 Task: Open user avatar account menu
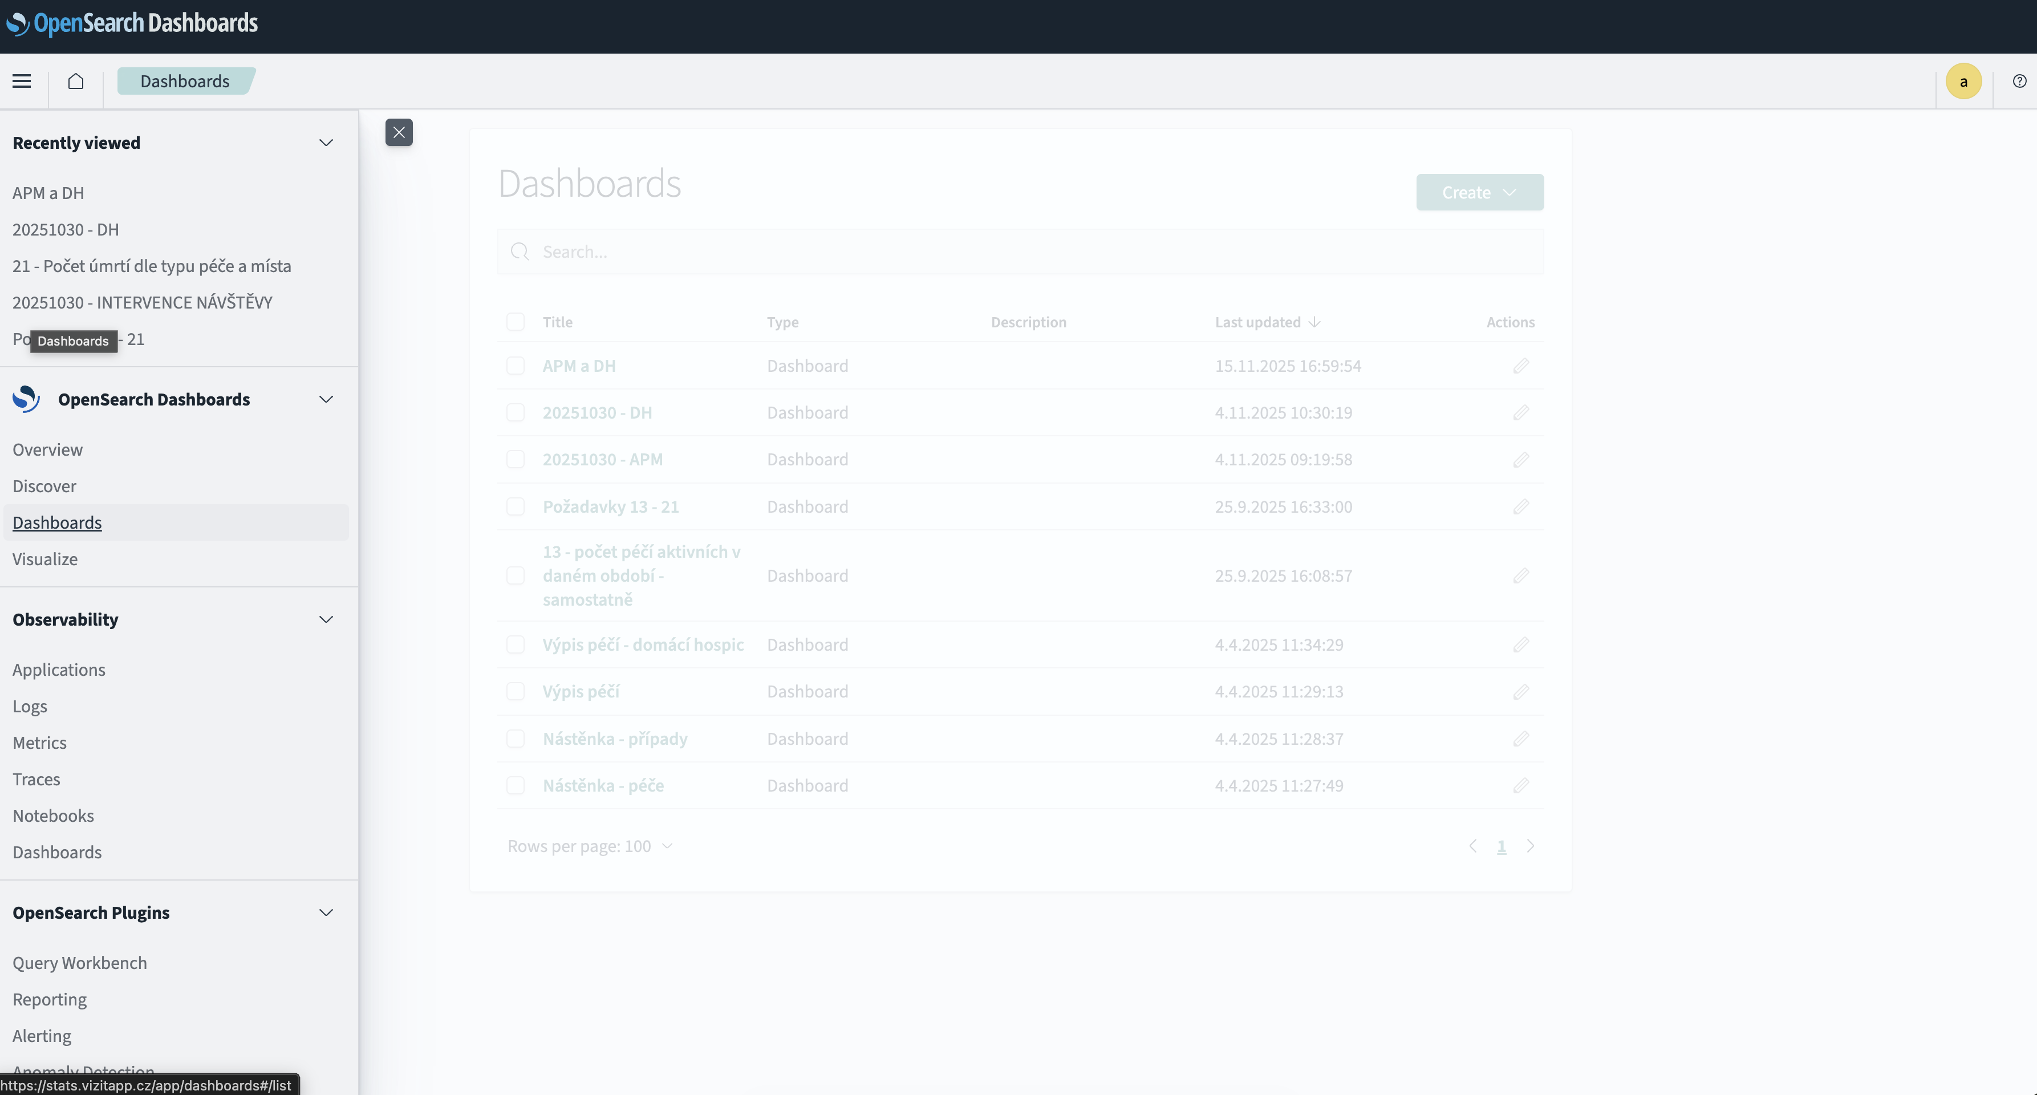coord(1963,82)
